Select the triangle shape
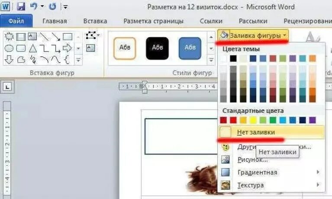 [x=32, y=48]
